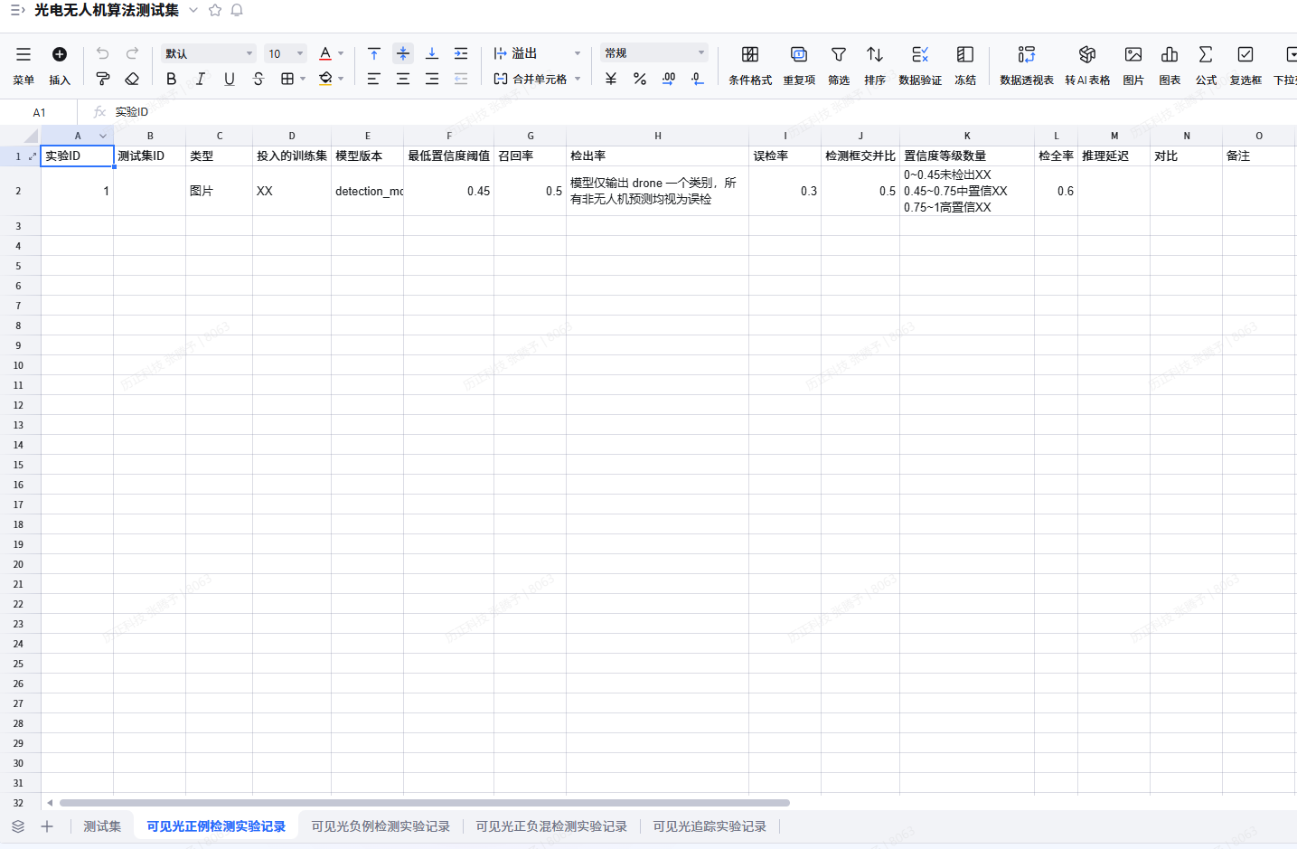Expand the font size dropdown showing 10
The width and height of the screenshot is (1297, 849).
point(286,53)
